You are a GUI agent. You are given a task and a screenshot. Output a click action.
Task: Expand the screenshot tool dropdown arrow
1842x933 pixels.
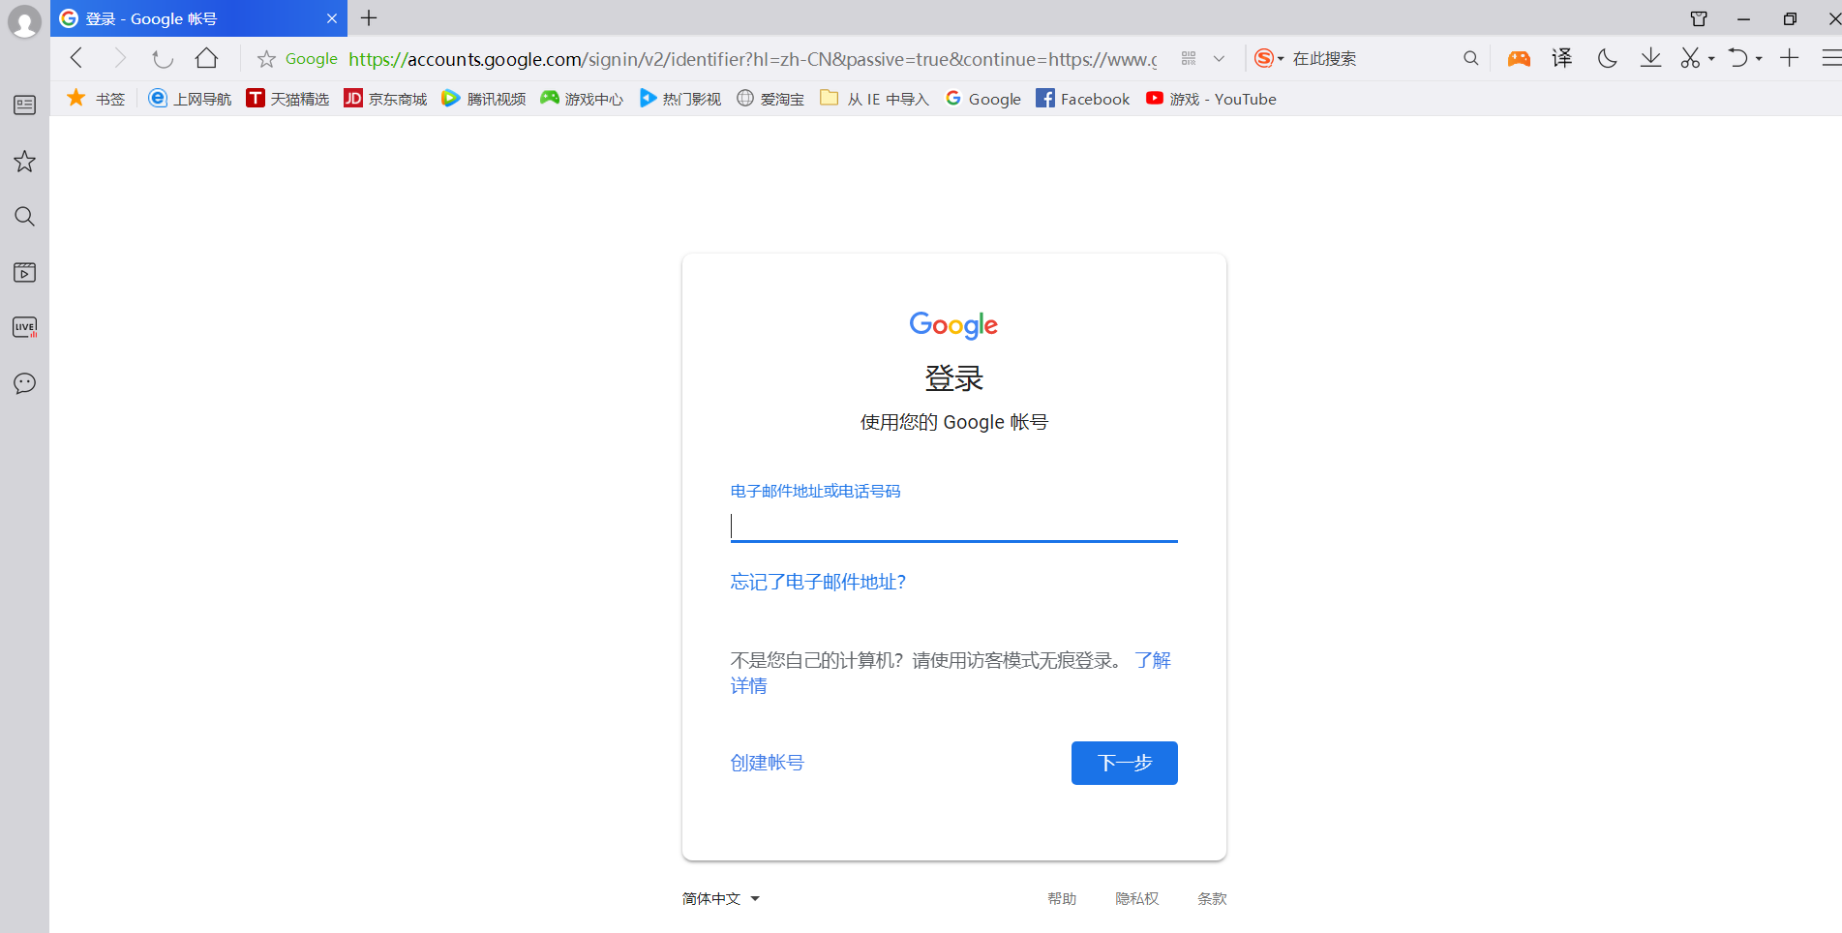[1711, 59]
